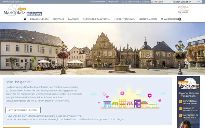This screenshot has width=205, height=128.
Task: Focus the Suchbegriff search field
Action: click(x=161, y=2)
